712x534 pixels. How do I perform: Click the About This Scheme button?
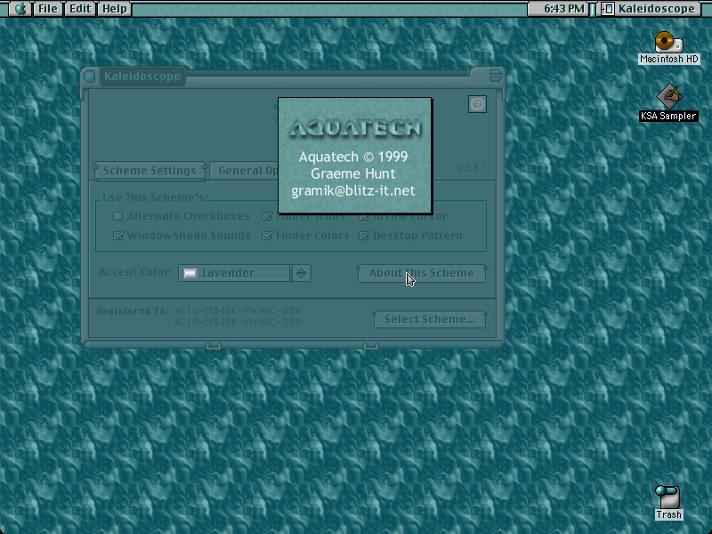(x=422, y=273)
